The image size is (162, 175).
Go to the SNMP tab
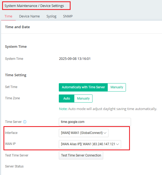pos(68,16)
